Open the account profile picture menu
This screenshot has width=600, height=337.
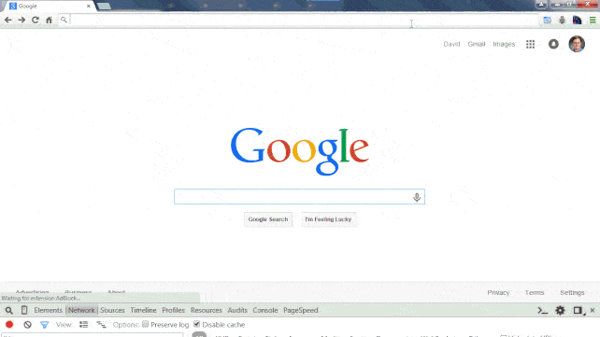click(x=577, y=44)
